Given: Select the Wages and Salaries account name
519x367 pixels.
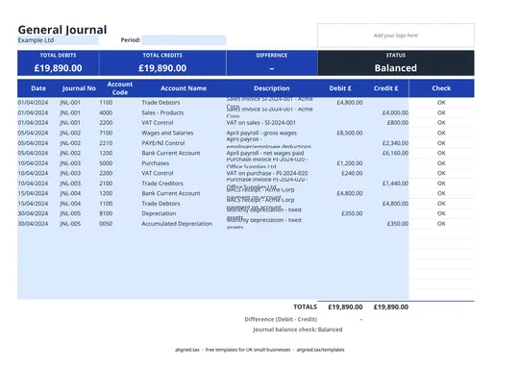Looking at the screenshot, I should pos(167,133).
